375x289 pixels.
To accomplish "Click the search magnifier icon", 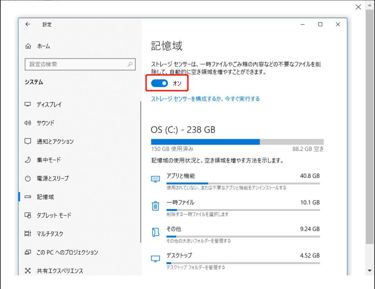I will [x=130, y=64].
